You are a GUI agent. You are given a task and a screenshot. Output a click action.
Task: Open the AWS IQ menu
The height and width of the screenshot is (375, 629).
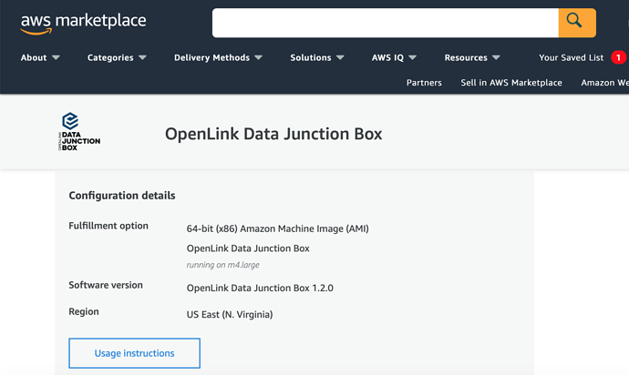coord(387,57)
